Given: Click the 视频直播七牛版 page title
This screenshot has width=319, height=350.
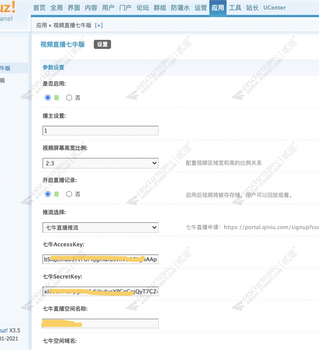Looking at the screenshot, I should tap(63, 44).
